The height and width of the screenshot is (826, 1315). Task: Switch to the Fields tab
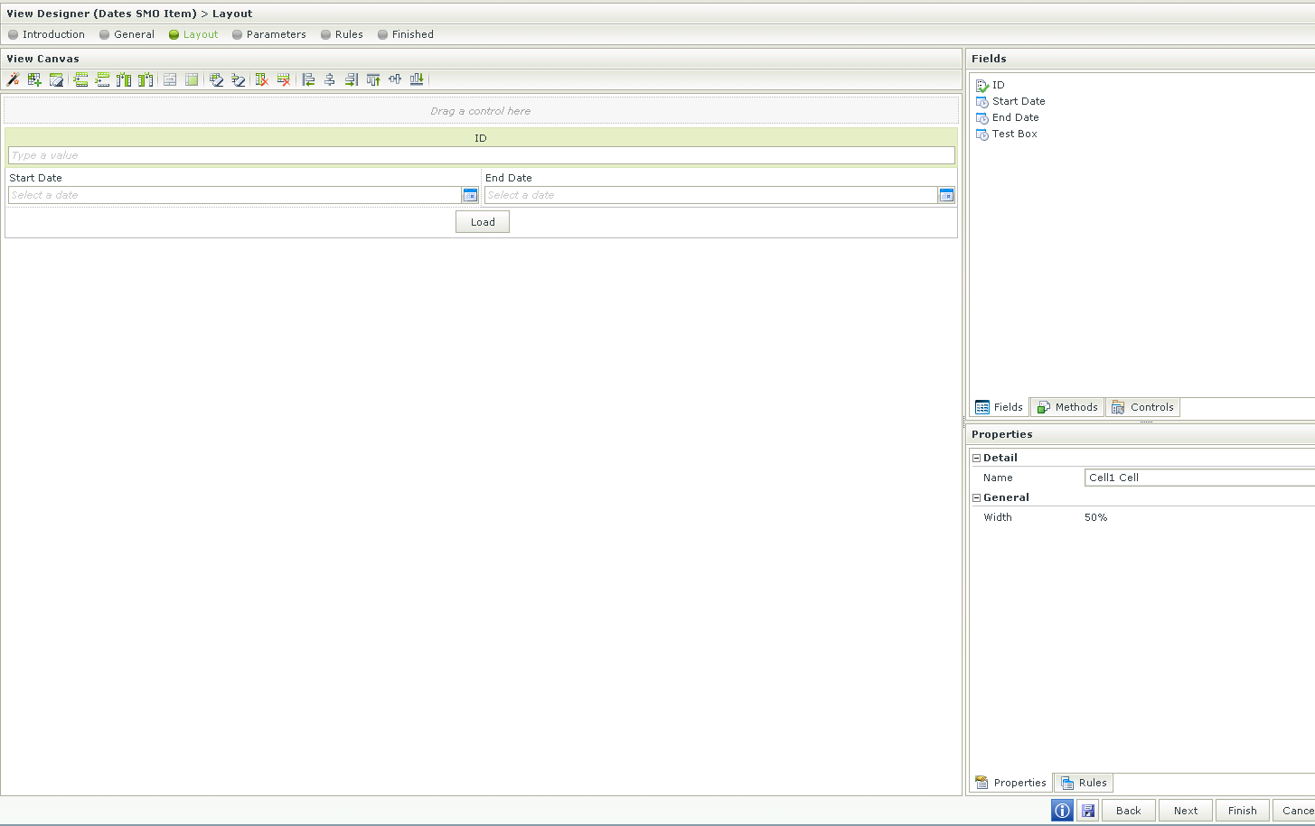pos(1000,407)
